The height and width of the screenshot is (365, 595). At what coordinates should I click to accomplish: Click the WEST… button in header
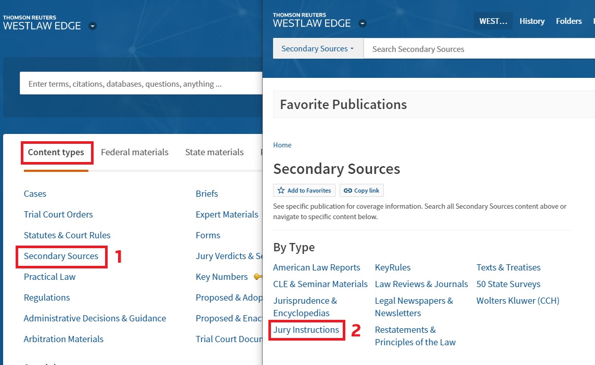[x=493, y=21]
